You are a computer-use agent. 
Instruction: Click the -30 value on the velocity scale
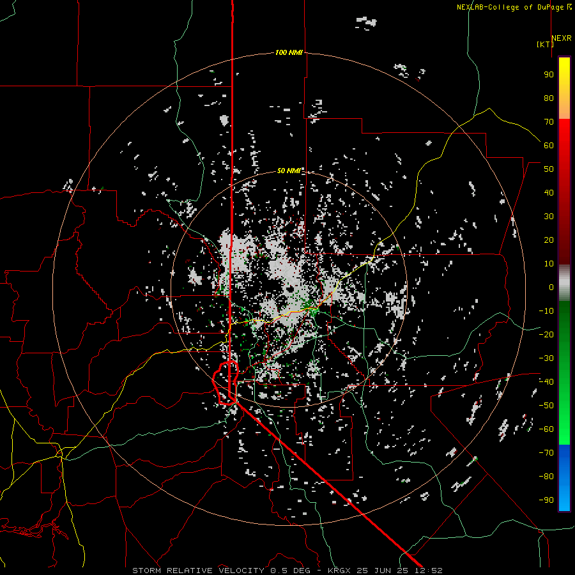(x=546, y=358)
